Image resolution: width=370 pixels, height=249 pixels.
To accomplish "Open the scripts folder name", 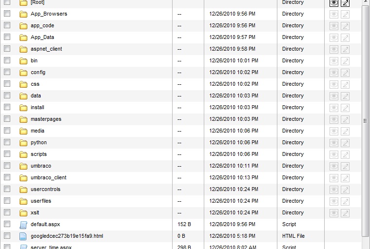I will point(39,154).
